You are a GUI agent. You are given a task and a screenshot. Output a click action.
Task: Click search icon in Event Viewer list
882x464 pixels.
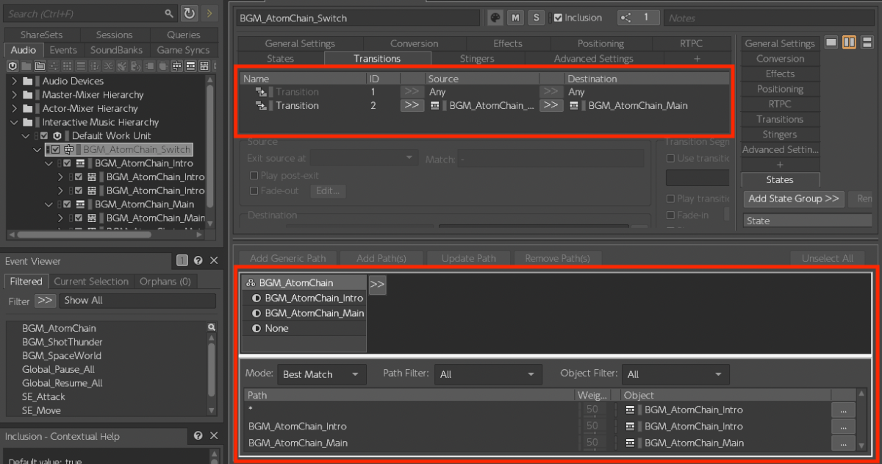(212, 328)
